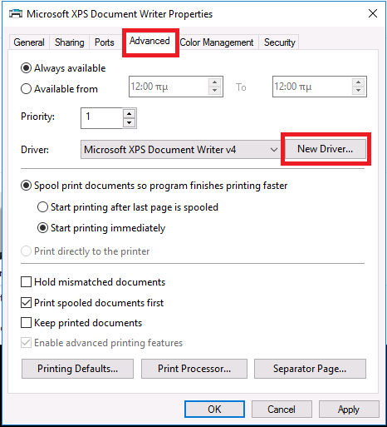Select the Always available radio button
387x427 pixels.
pos(26,68)
